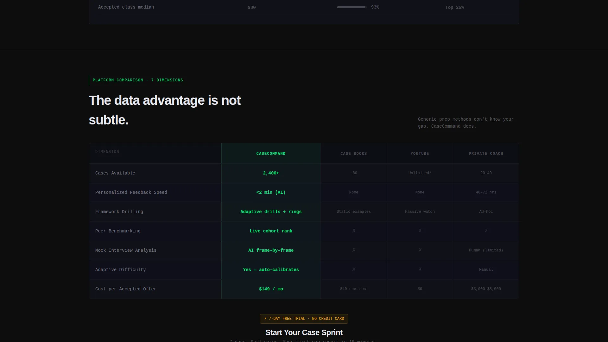Click the 7-day free trial badge
The height and width of the screenshot is (342, 608).
point(304,319)
